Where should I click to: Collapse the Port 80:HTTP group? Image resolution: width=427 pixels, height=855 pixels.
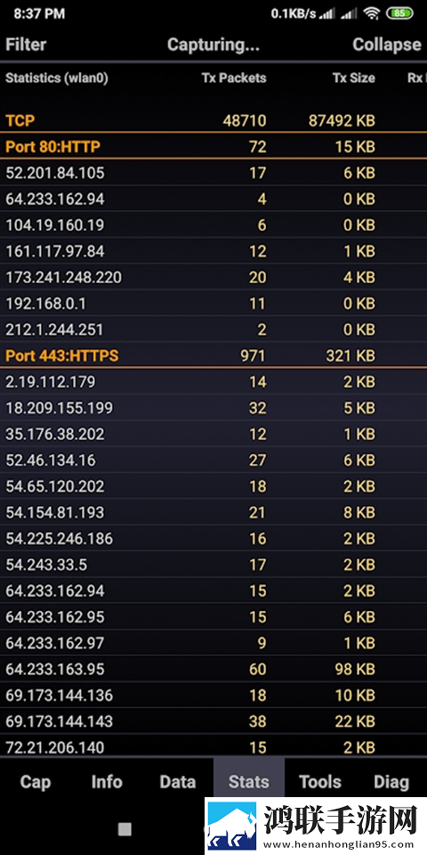tap(213, 147)
